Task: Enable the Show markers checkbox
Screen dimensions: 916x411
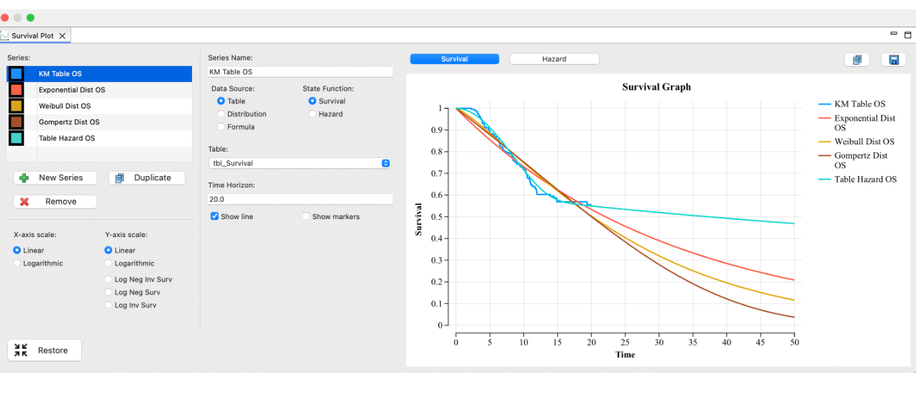Action: pyautogui.click(x=306, y=216)
